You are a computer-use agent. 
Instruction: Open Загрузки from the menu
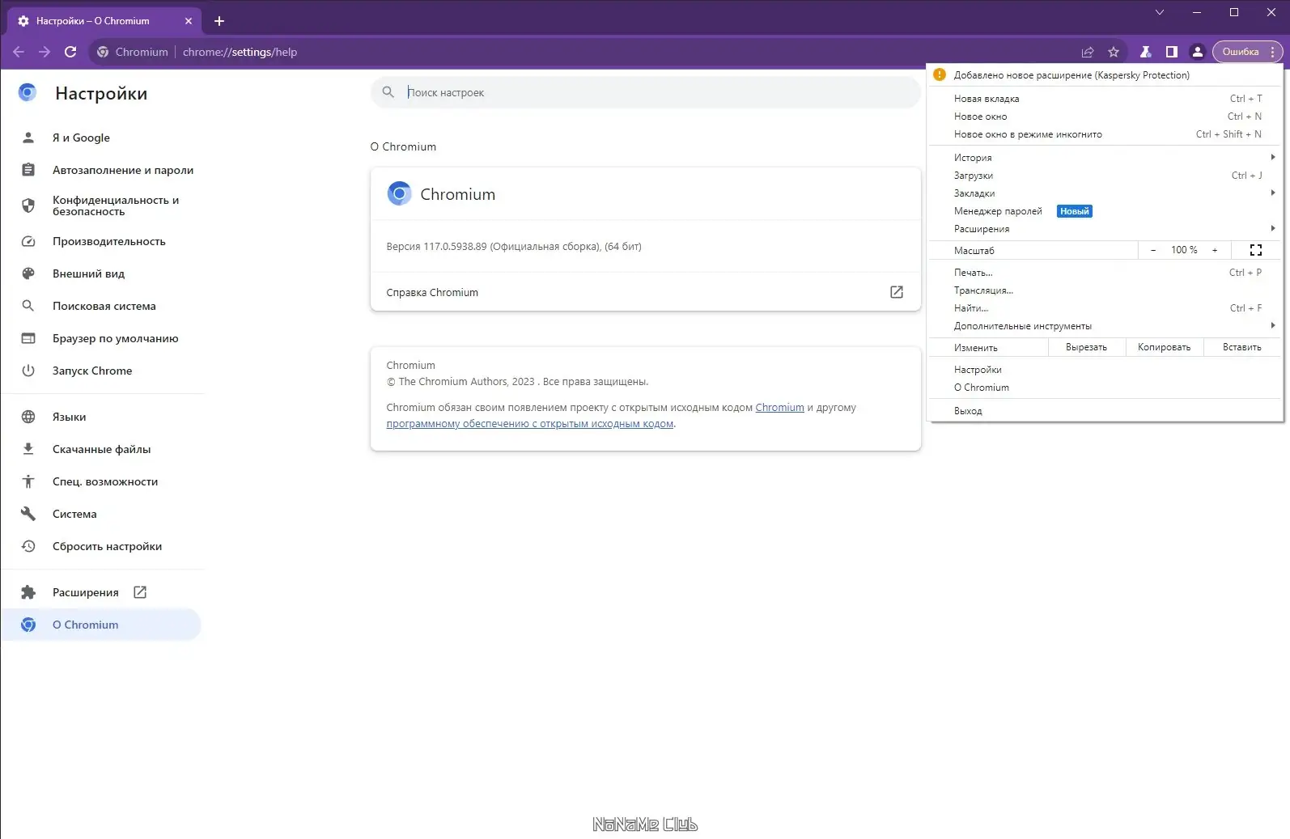click(x=1105, y=176)
